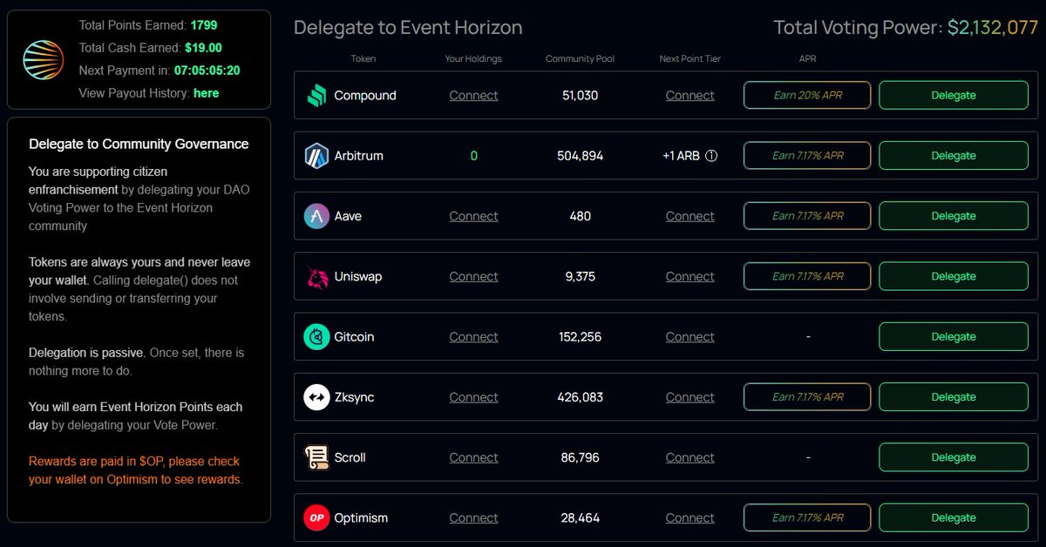Connect wallet for Scroll holdings
This screenshot has width=1046, height=547.
click(473, 457)
